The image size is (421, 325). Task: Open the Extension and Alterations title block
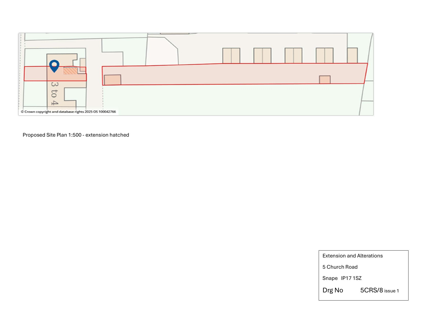point(353,256)
